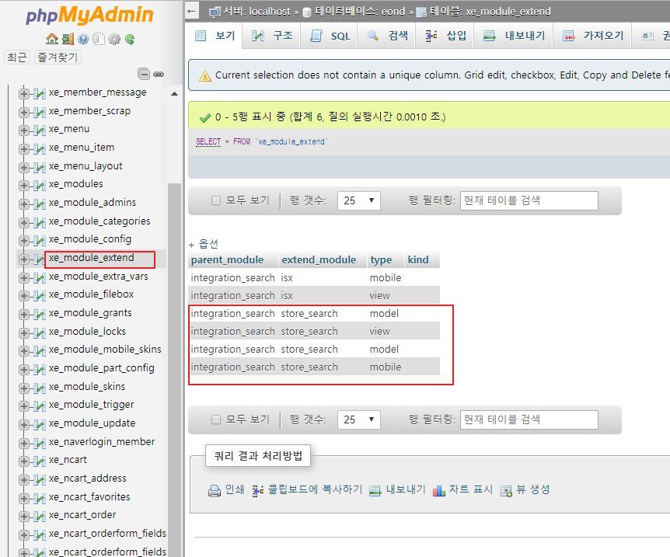
Task: Sort by kind column header
Action: coord(418,259)
